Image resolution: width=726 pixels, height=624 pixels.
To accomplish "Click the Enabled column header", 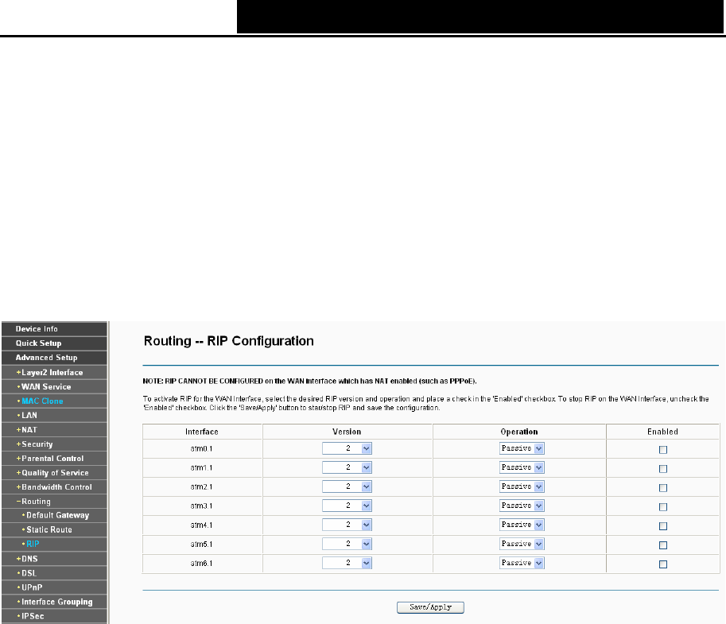I will click(662, 432).
